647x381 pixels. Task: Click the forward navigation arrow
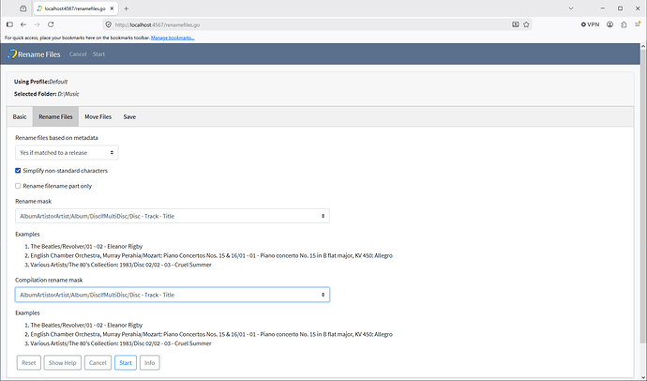(38, 24)
